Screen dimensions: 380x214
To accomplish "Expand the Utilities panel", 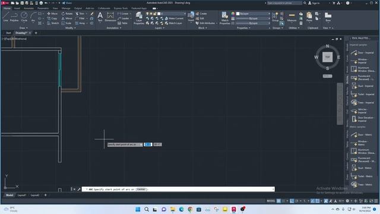I will click(294, 28).
